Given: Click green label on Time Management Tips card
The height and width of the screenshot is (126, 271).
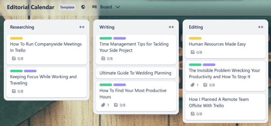Looking at the screenshot, I should 106,38.
